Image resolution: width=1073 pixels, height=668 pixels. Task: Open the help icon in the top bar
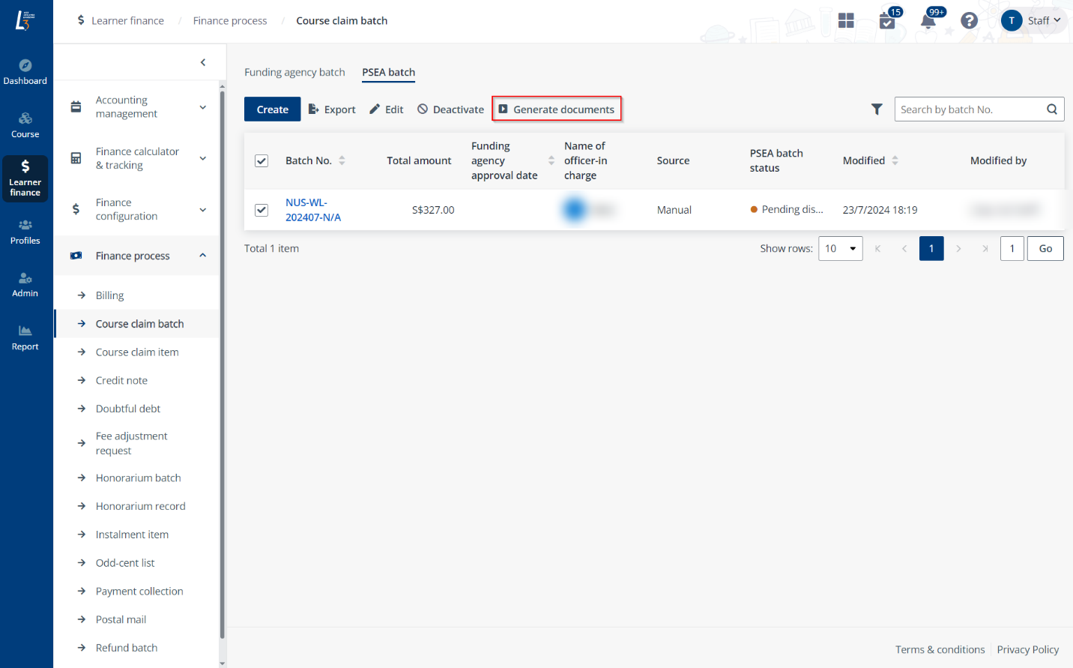(x=969, y=20)
